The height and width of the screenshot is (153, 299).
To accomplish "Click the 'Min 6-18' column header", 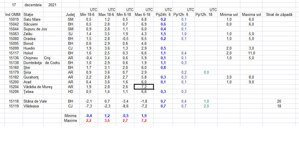I will [125, 14].
